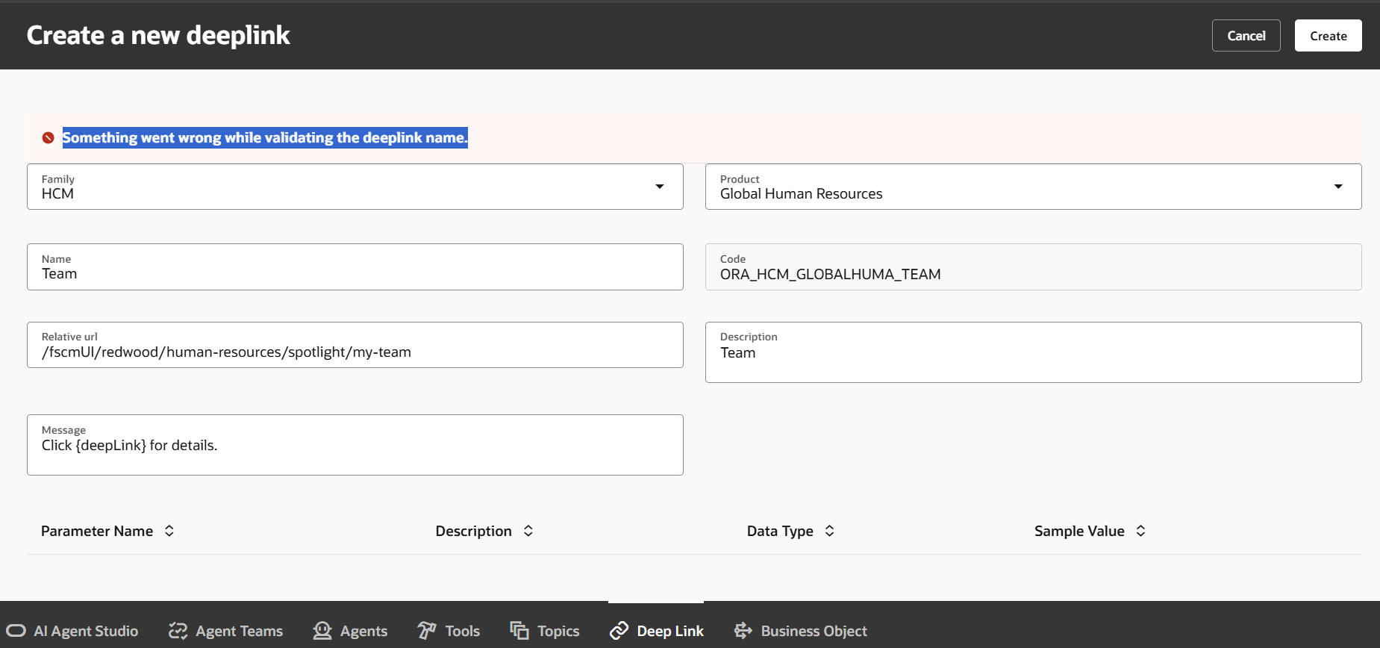This screenshot has height=648, width=1380.
Task: Click the Deep Link chain icon
Action: pos(619,631)
